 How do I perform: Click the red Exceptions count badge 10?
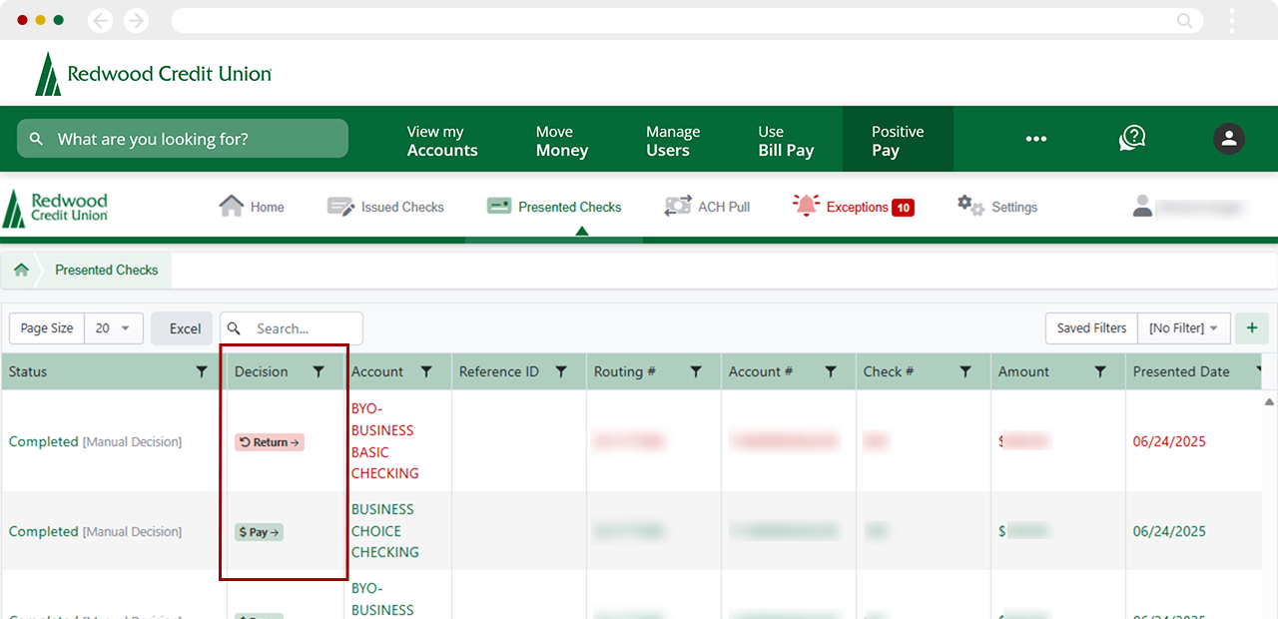tap(903, 208)
